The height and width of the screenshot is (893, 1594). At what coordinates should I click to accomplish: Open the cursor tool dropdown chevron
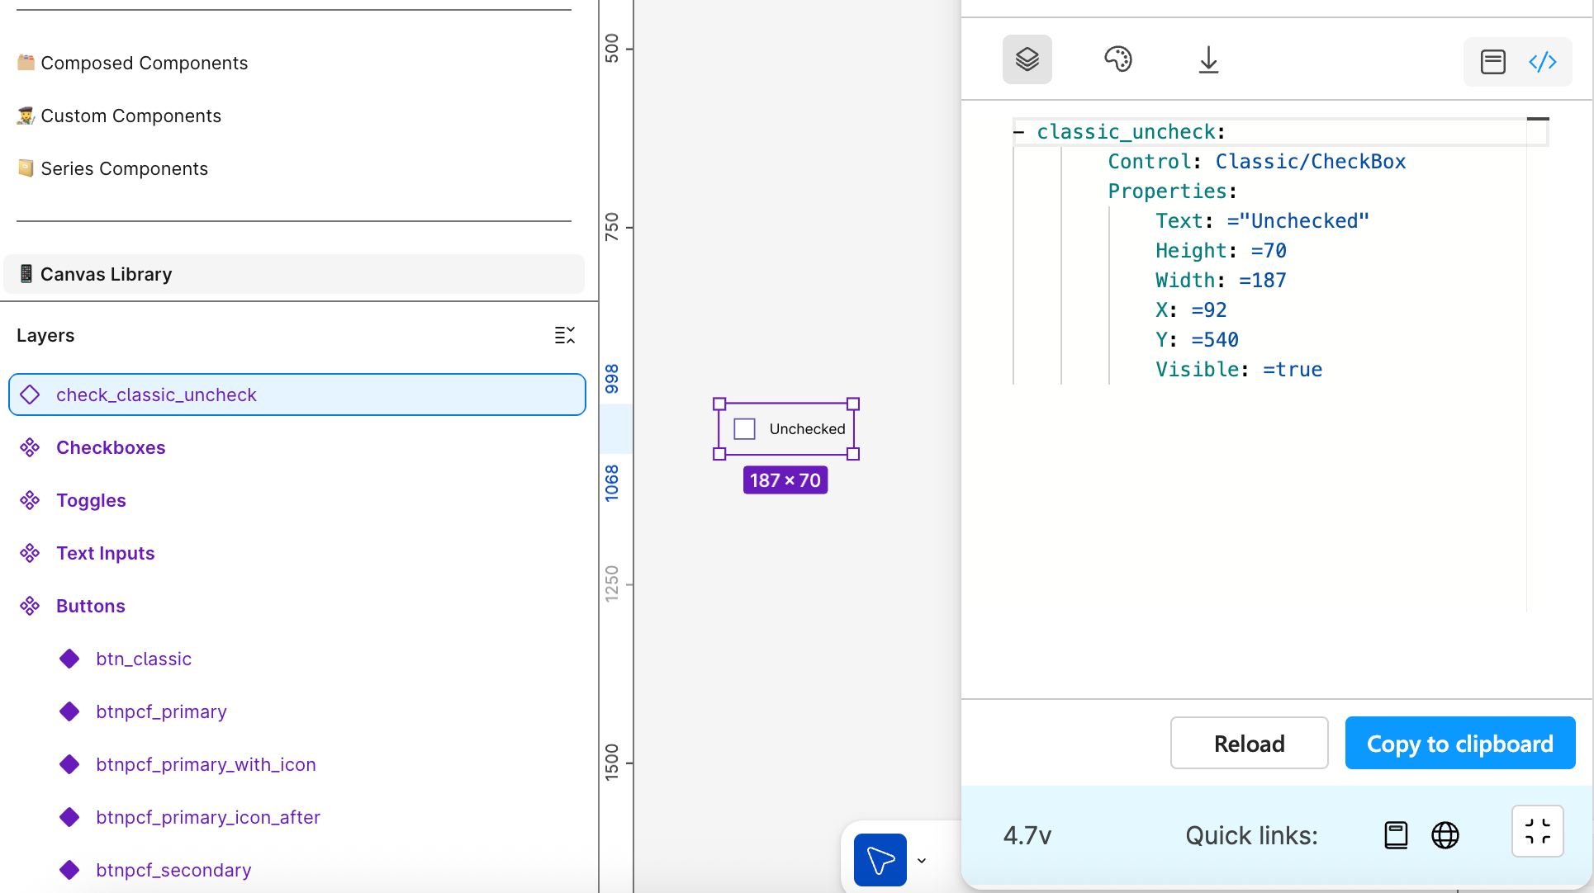point(922,861)
